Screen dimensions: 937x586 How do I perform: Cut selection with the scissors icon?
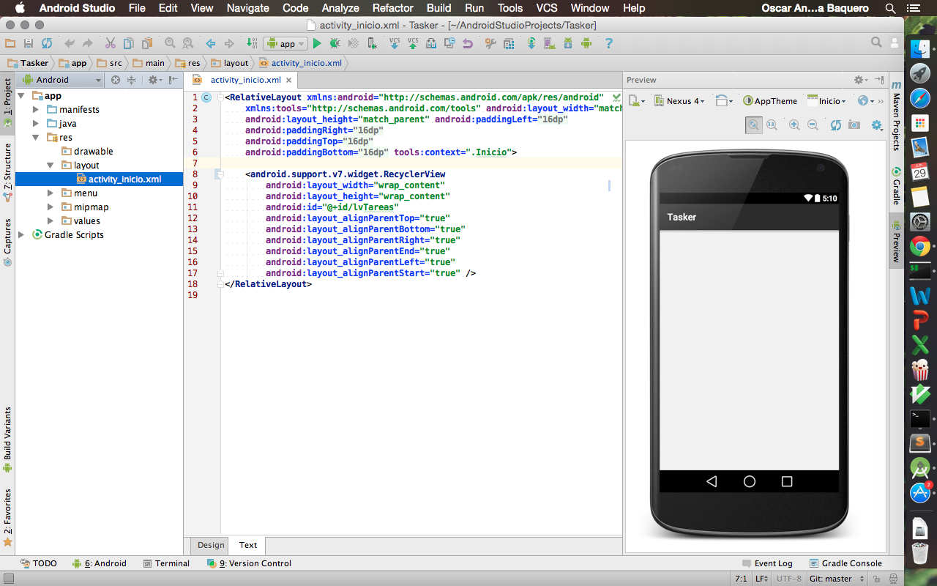(x=110, y=44)
